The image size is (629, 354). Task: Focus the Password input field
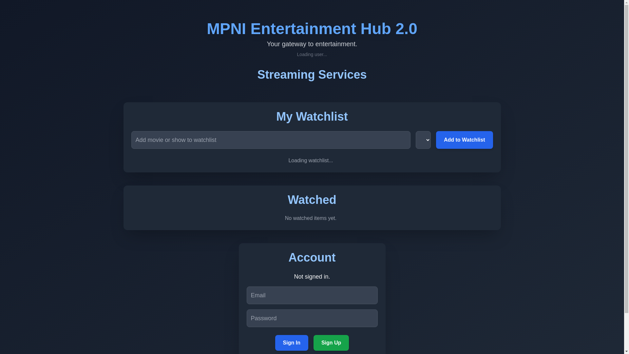pyautogui.click(x=312, y=318)
